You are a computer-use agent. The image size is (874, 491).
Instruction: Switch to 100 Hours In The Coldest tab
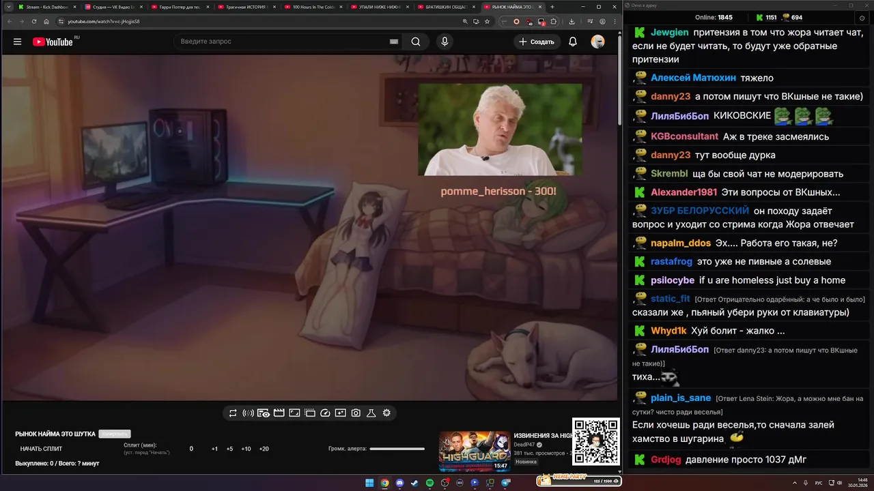pos(313,7)
